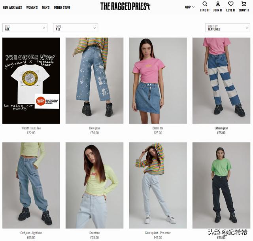Open the Women's menu
253x241 pixels.
click(x=32, y=8)
